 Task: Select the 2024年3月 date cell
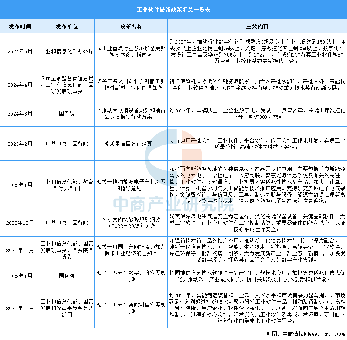(20, 113)
